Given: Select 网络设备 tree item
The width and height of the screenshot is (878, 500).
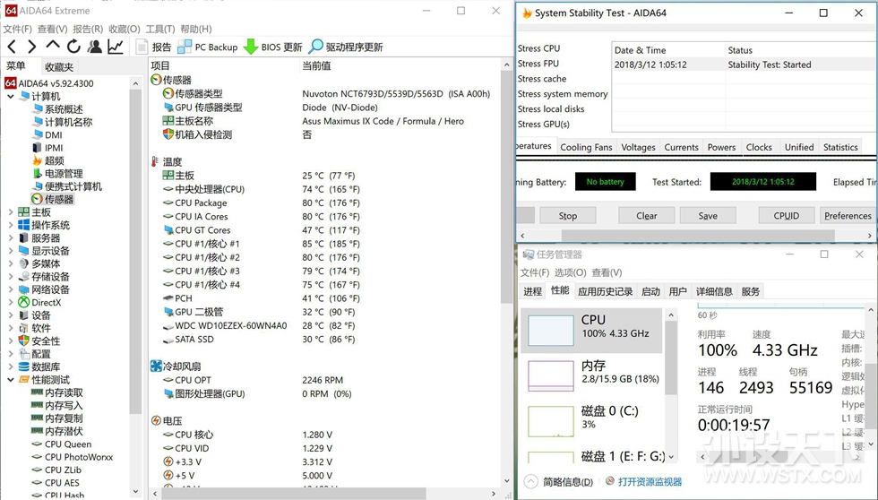Looking at the screenshot, I should (x=44, y=289).
